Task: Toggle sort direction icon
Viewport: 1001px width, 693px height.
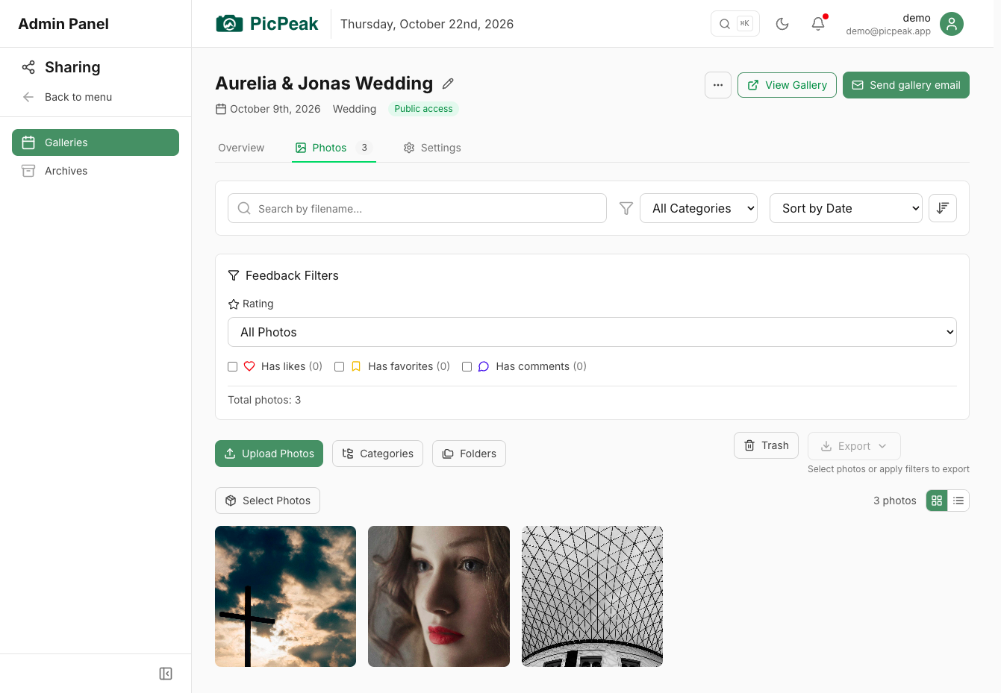Action: (x=943, y=208)
